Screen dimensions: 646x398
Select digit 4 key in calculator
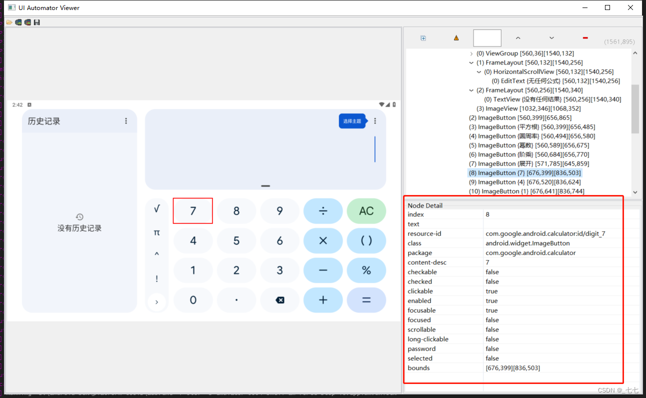tap(193, 240)
